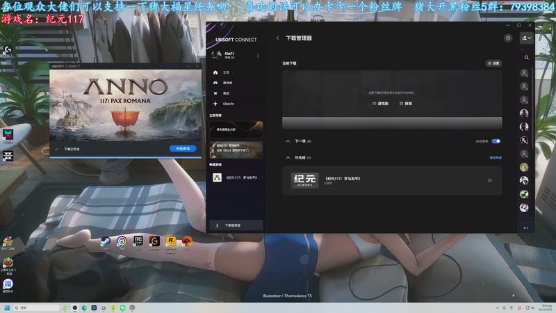Click the 游戏库 link in empty download queue
Viewport: 556px width, 313px height.
click(x=380, y=104)
